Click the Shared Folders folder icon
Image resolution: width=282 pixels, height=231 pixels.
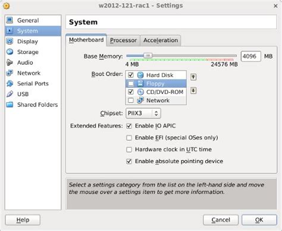pyautogui.click(x=10, y=105)
